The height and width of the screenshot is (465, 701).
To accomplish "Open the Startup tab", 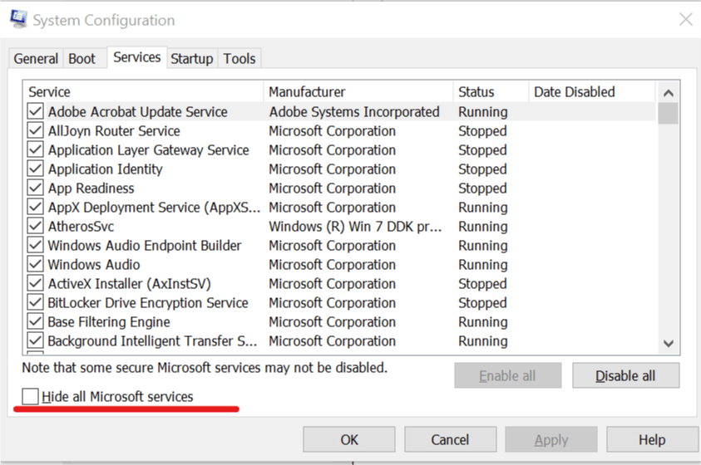I will pyautogui.click(x=192, y=58).
